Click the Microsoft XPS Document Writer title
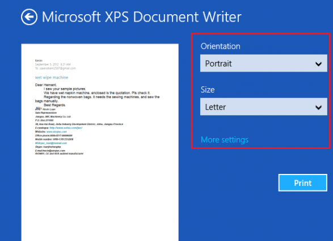333x241 pixels. click(x=142, y=17)
